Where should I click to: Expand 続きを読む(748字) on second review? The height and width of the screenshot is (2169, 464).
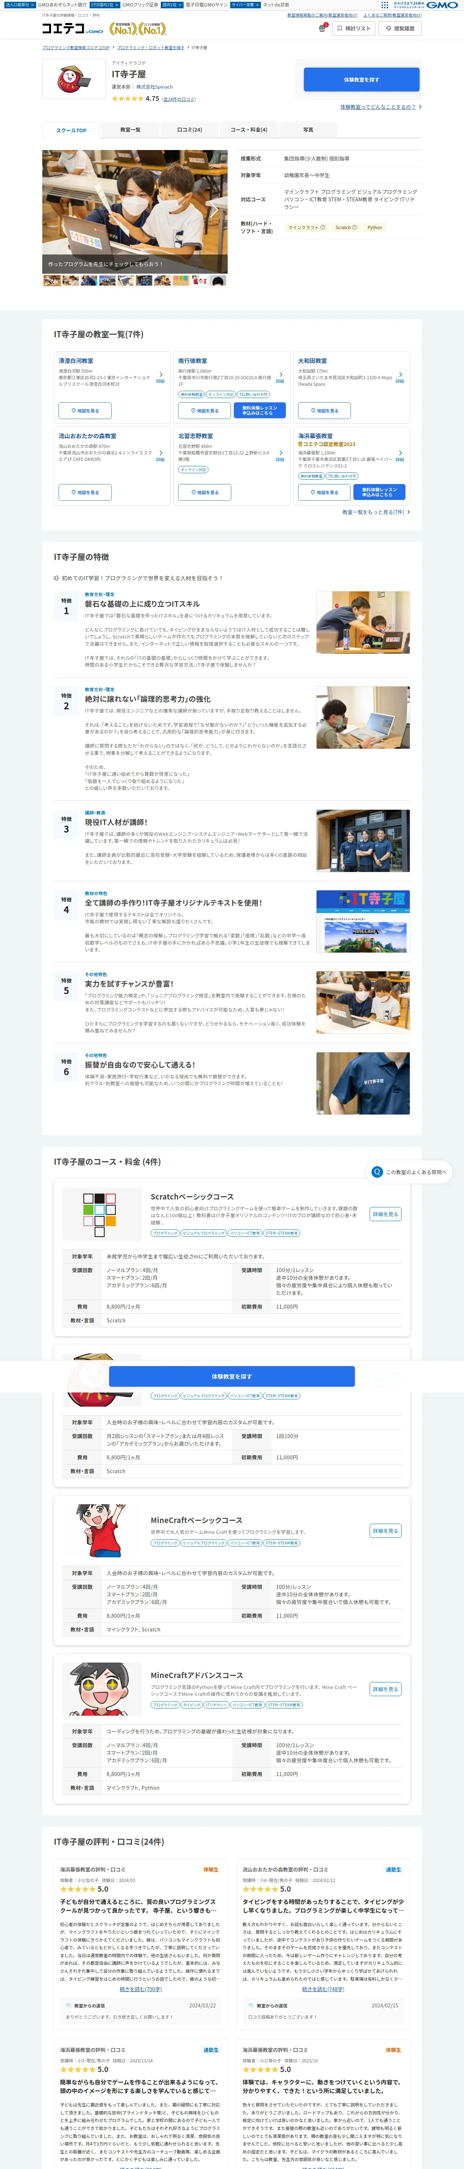pos(323,1989)
